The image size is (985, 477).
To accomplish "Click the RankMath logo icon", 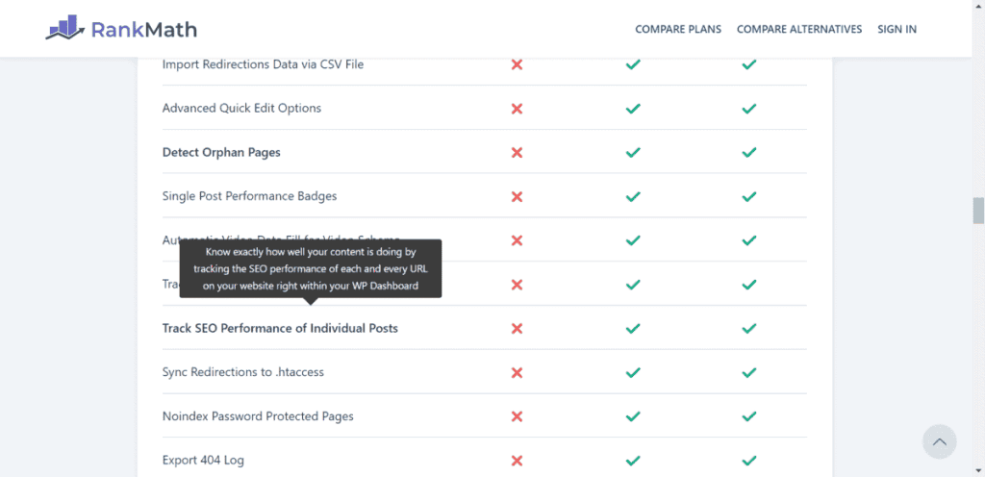I will coord(65,28).
